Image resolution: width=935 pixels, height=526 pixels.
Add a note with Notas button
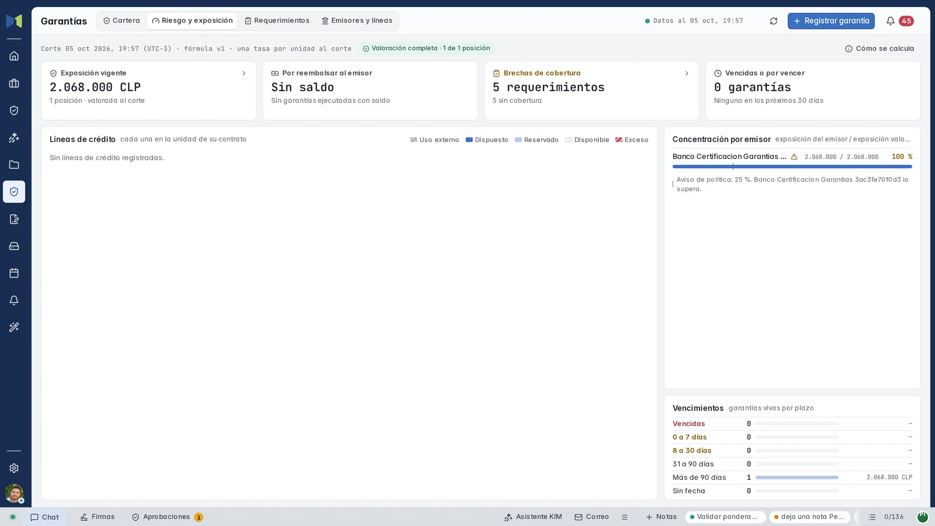click(661, 517)
